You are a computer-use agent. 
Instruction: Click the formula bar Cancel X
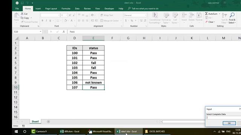[51, 31]
